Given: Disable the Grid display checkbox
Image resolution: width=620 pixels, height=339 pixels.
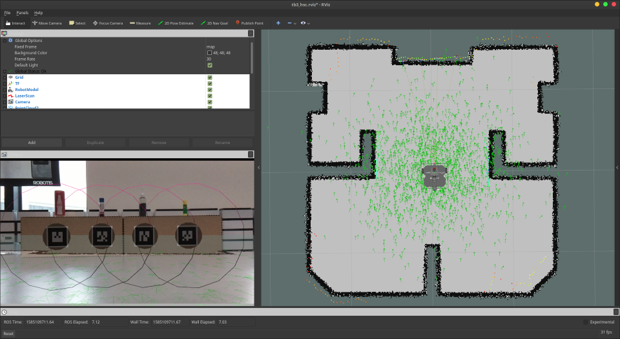Looking at the screenshot, I should (209, 77).
